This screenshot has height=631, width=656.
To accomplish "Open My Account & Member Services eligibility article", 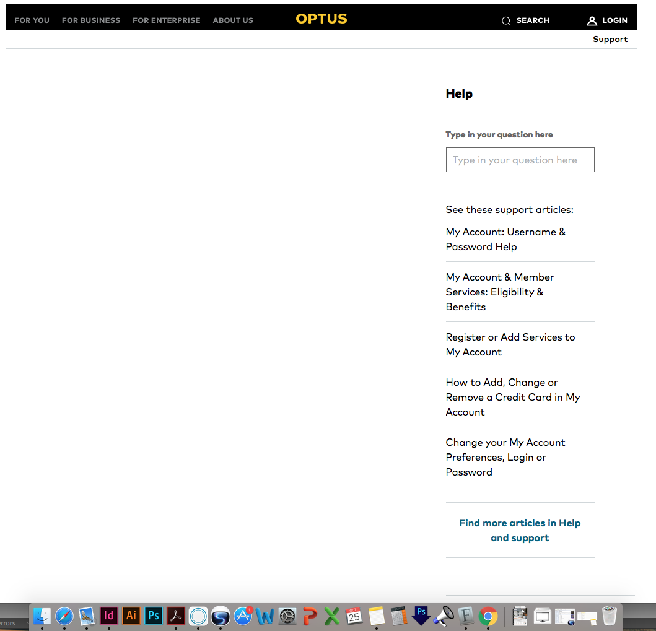I will pyautogui.click(x=500, y=292).
